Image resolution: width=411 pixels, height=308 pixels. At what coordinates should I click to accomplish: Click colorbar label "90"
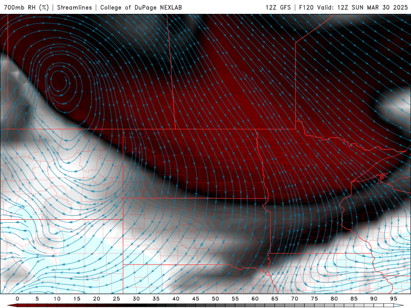[x=374, y=299]
